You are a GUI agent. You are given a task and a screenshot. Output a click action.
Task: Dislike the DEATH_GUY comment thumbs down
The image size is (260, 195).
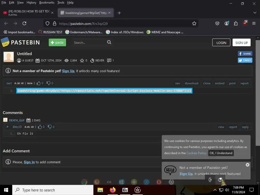(50, 127)
